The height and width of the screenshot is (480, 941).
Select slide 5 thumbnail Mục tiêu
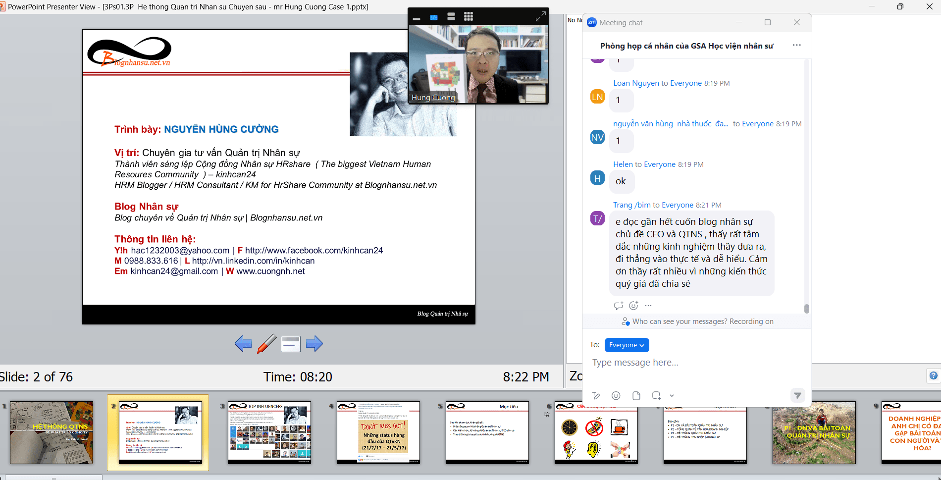(x=487, y=432)
